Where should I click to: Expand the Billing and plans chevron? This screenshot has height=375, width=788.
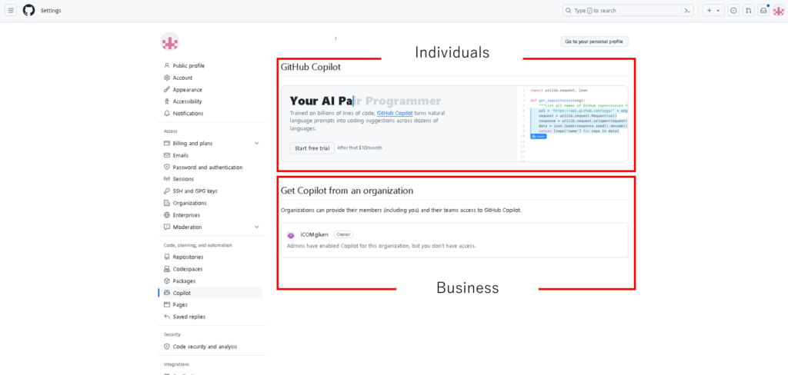pyautogui.click(x=257, y=144)
